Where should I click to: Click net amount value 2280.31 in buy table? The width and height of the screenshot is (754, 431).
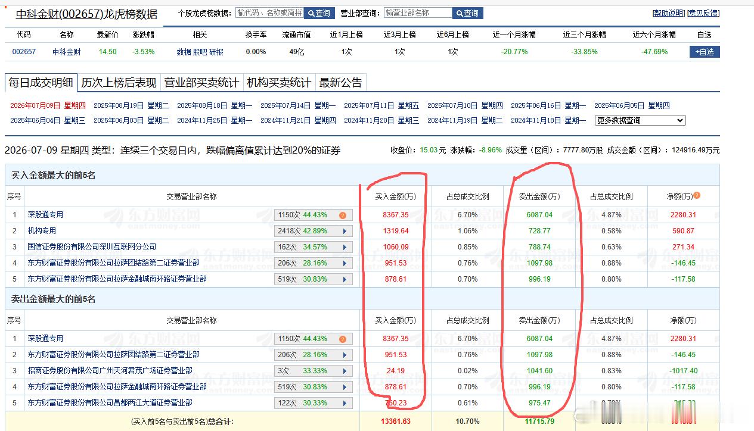682,215
